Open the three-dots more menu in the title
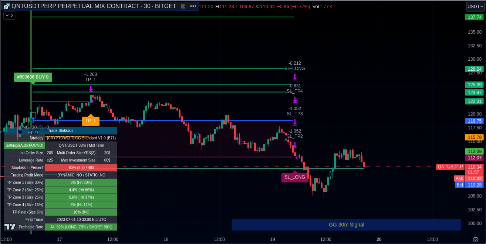Screen dimensions: 486x244 coord(193,6)
